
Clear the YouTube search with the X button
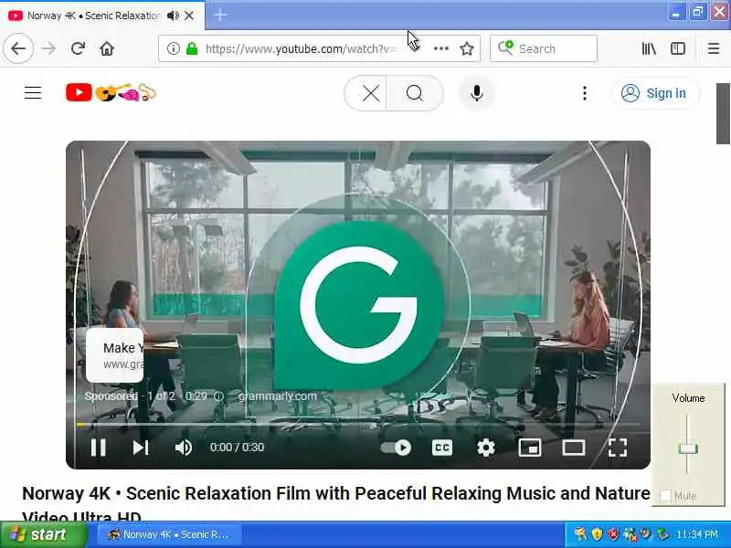click(x=371, y=93)
